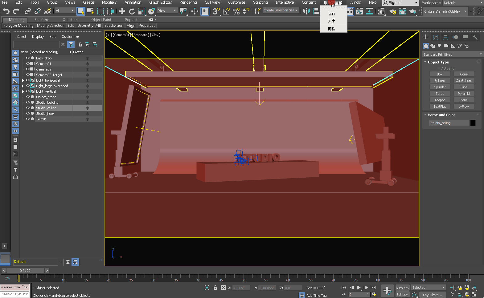Expand the Light_horizontal group

coord(23,80)
